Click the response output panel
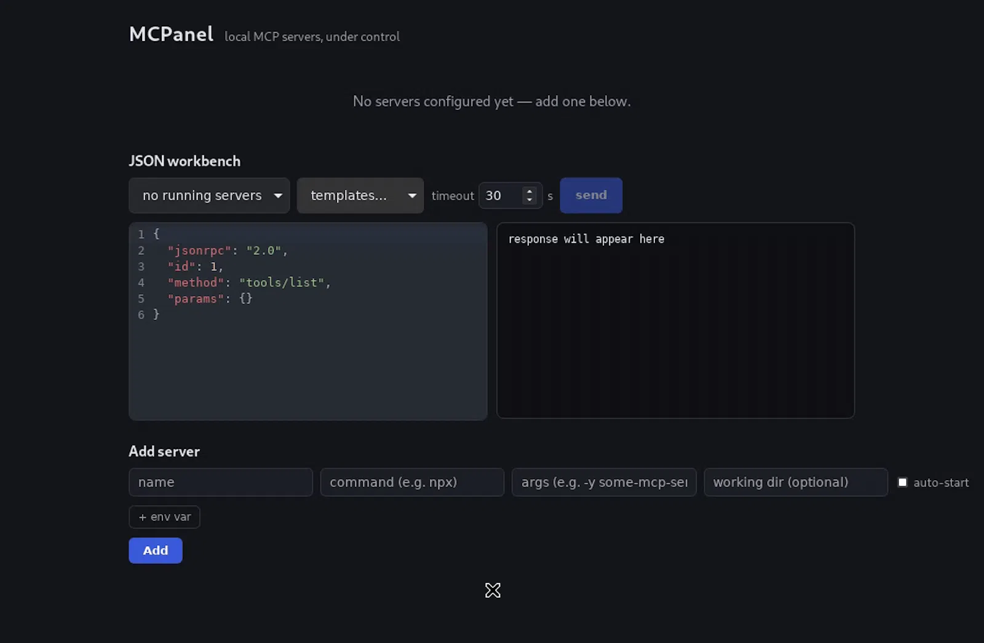 (675, 321)
